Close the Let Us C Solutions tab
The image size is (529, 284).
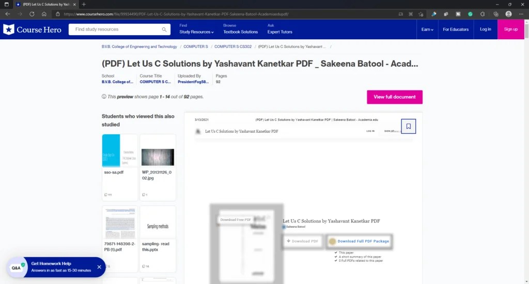pyautogui.click(x=74, y=4)
